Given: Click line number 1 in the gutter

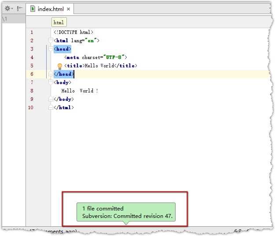Looking at the screenshot, I should pyautogui.click(x=32, y=32).
